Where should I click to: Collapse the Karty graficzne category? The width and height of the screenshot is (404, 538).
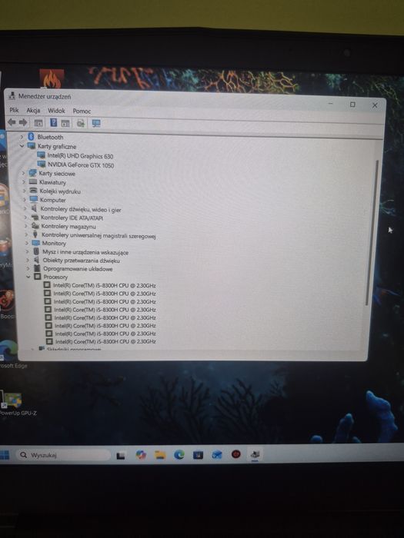point(22,146)
